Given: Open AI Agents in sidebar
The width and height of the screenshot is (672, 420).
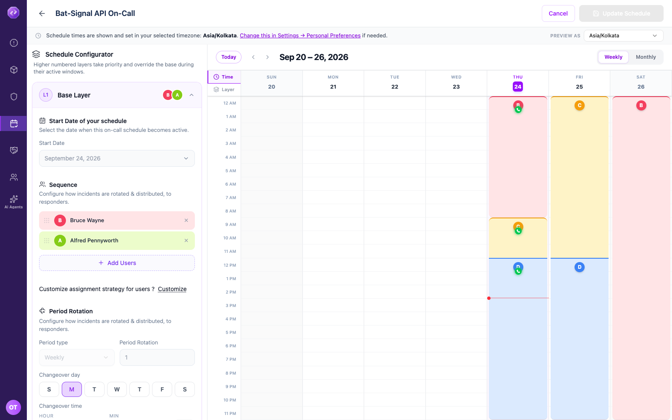Looking at the screenshot, I should (x=14, y=202).
